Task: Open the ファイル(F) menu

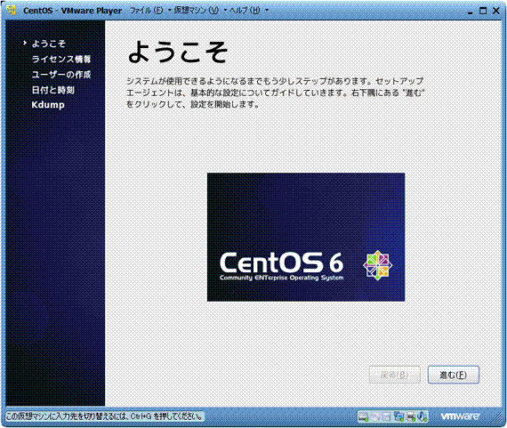Action: pos(147,11)
